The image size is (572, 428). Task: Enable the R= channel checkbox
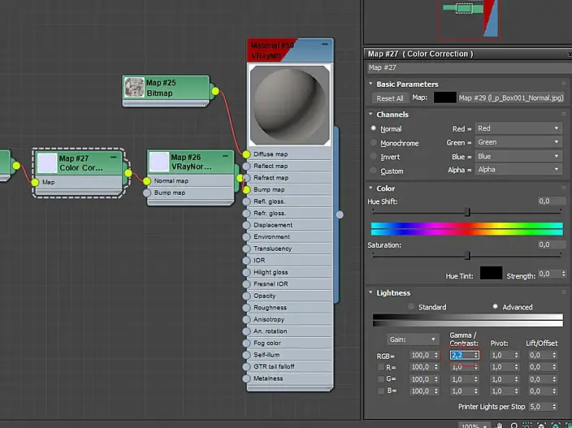coord(381,367)
